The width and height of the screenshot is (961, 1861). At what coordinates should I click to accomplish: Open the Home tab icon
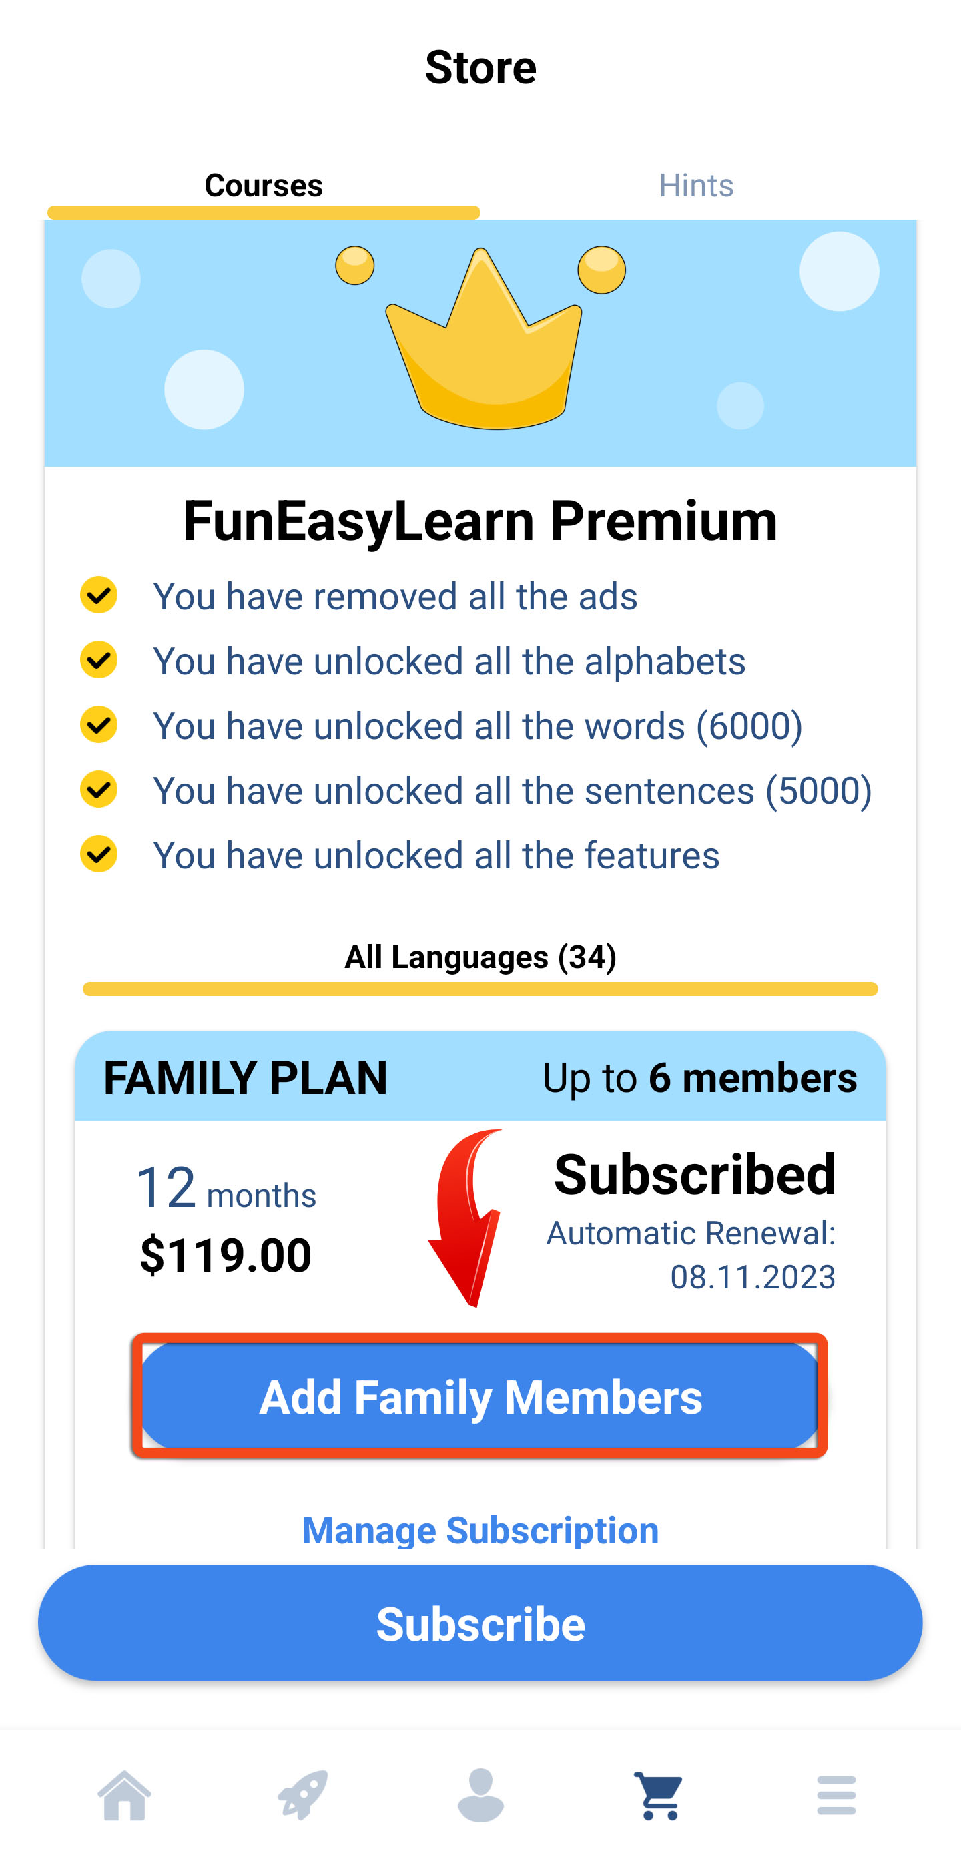point(124,1796)
